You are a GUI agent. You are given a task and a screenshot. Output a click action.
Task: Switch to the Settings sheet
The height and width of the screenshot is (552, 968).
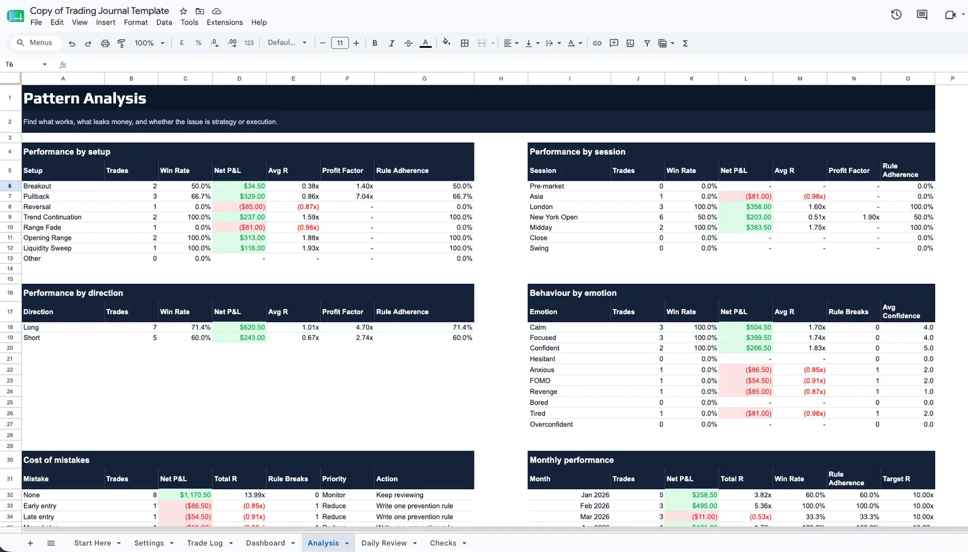coord(149,543)
